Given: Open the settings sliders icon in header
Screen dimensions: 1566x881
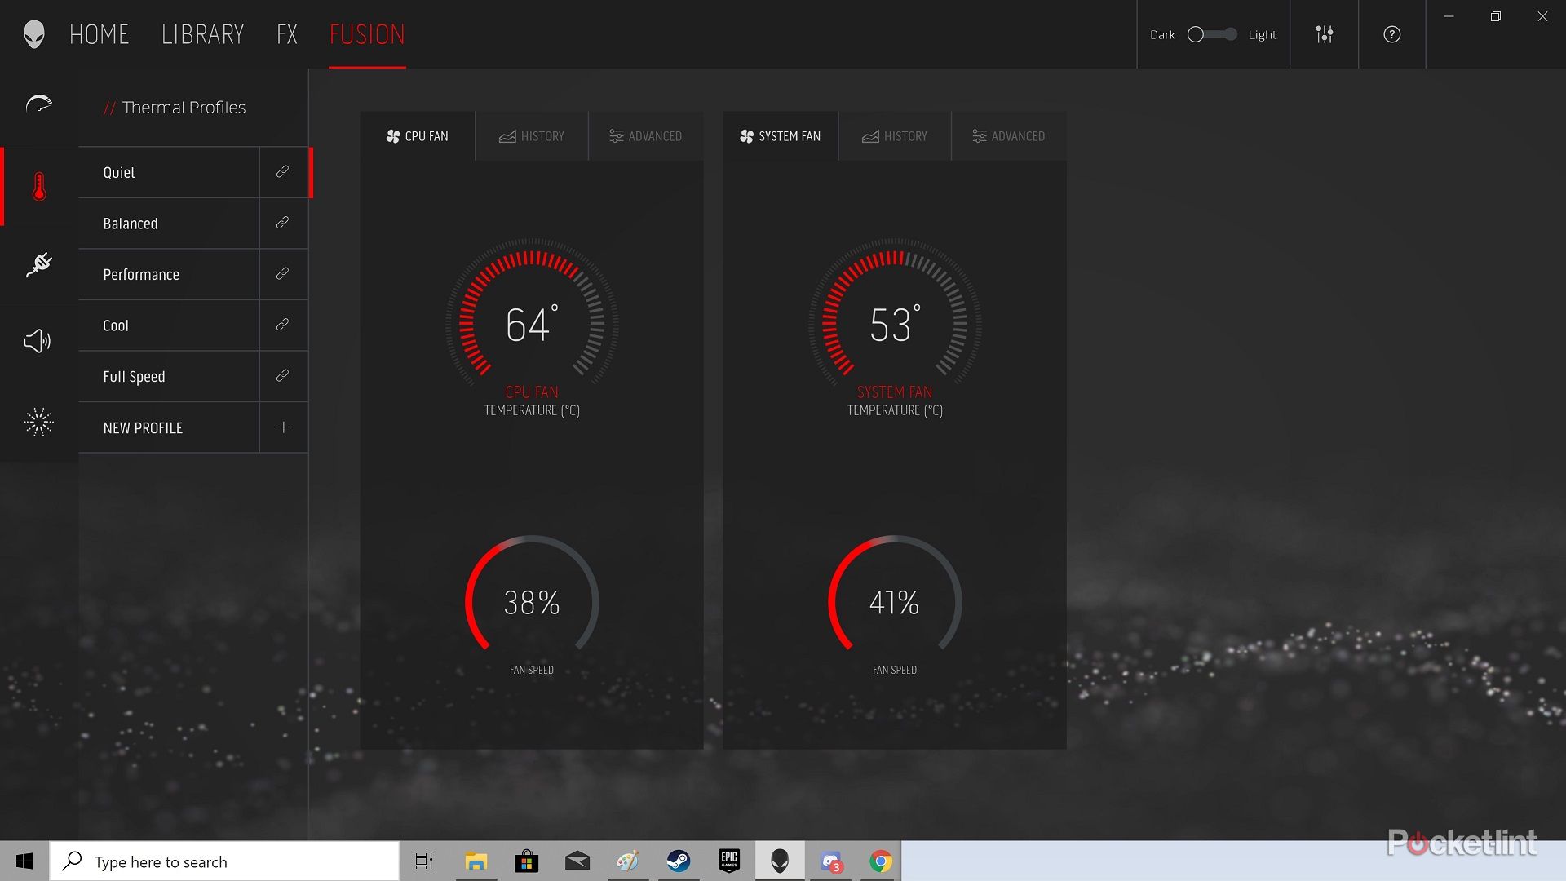Looking at the screenshot, I should pos(1325,34).
